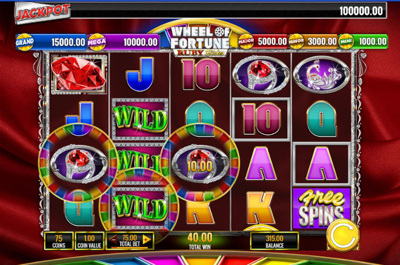Click the Grand jackpot coin badge

coord(25,42)
